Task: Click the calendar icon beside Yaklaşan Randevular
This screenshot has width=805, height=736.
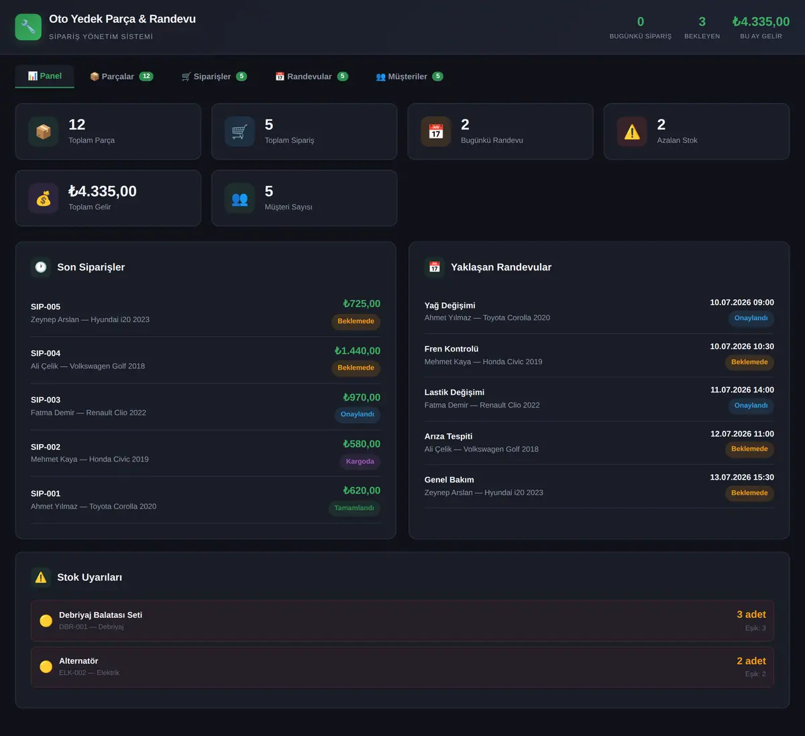Action: (x=435, y=267)
